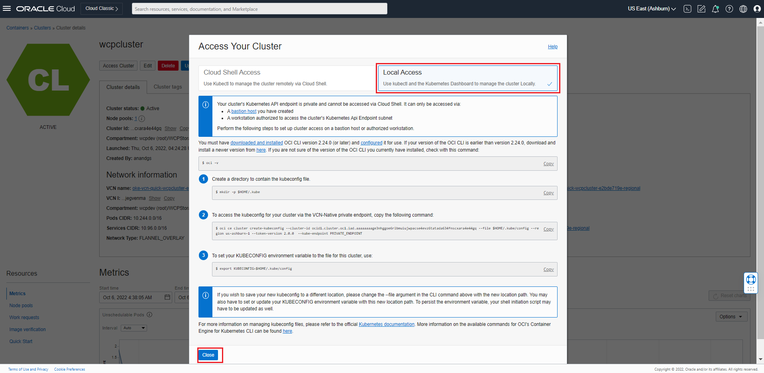Click Containers breadcrumb link

coord(18,28)
